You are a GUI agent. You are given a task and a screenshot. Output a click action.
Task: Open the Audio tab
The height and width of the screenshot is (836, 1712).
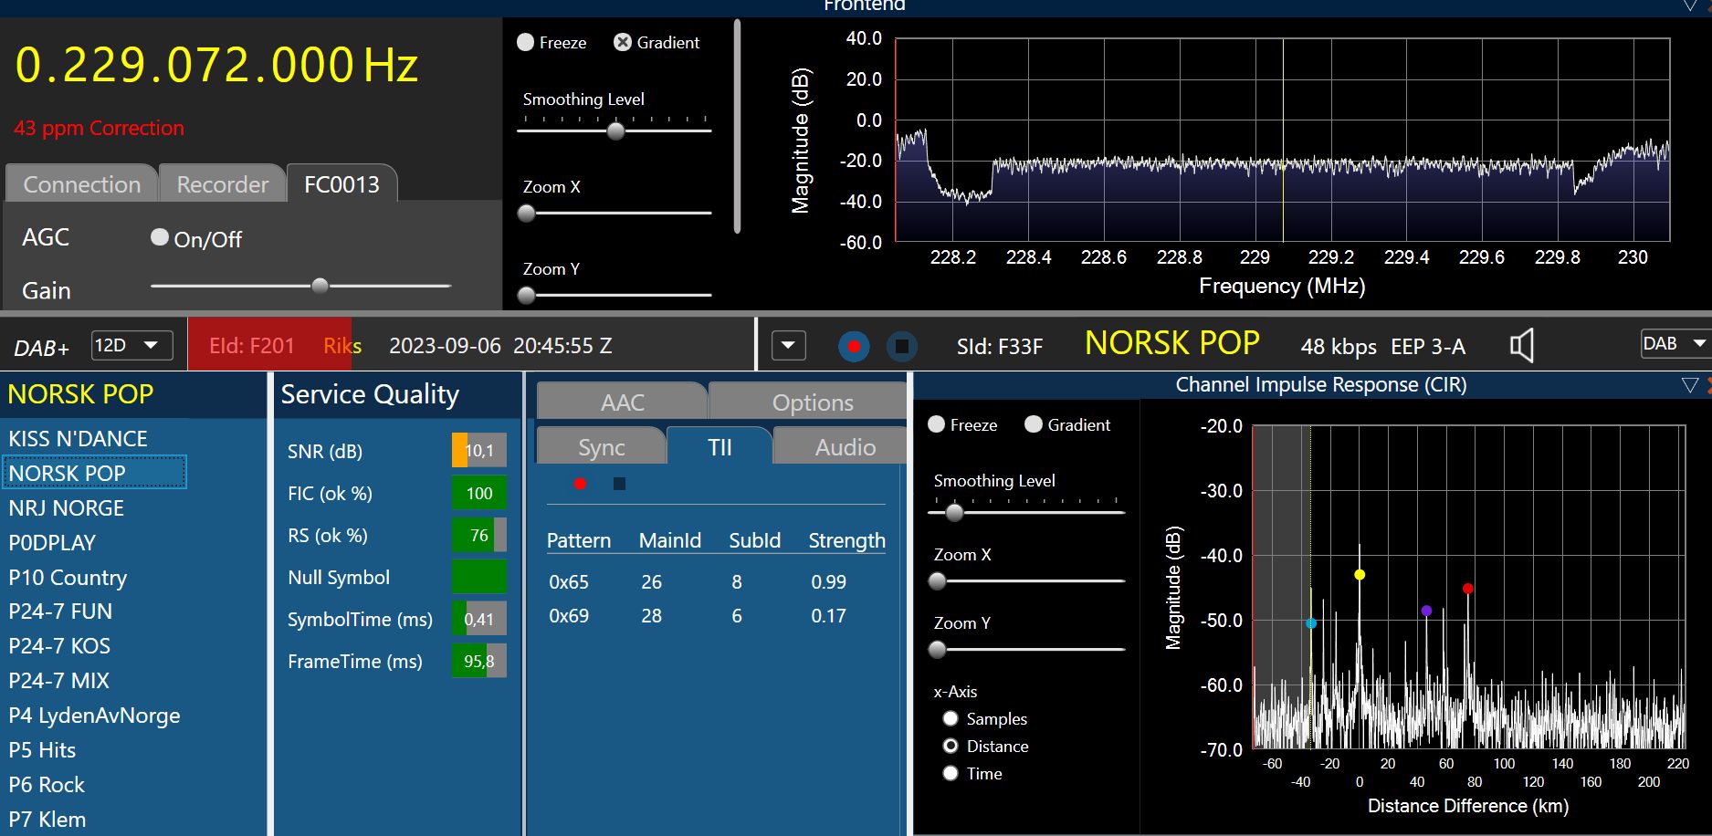tap(845, 447)
